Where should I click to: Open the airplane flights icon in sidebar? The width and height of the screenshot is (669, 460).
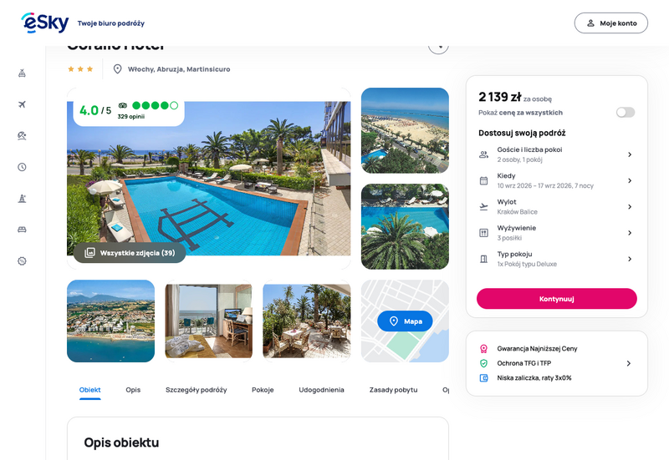click(x=23, y=104)
